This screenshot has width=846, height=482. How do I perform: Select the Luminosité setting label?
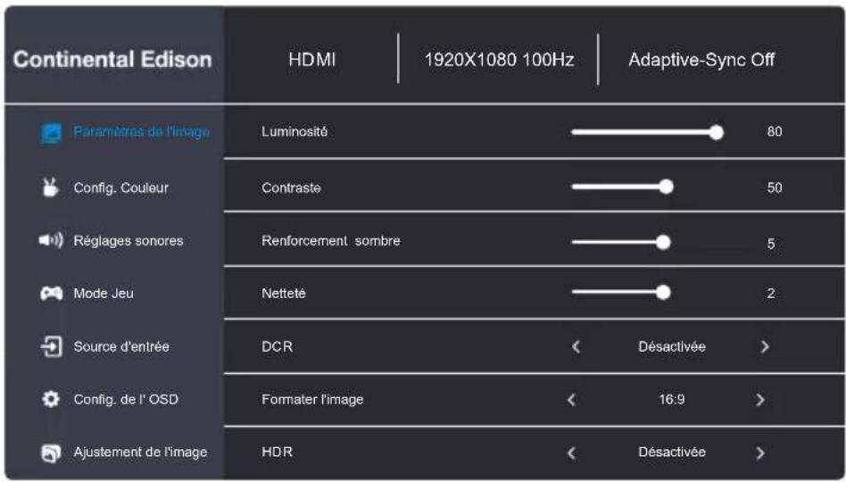click(x=294, y=132)
